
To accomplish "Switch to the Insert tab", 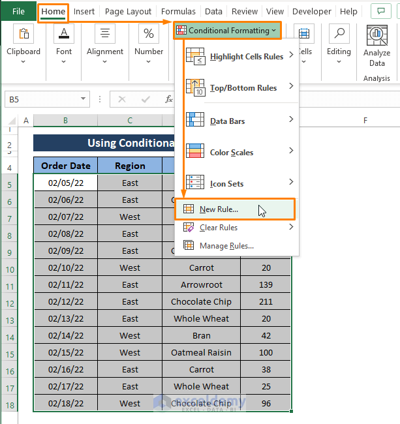I will coord(84,11).
